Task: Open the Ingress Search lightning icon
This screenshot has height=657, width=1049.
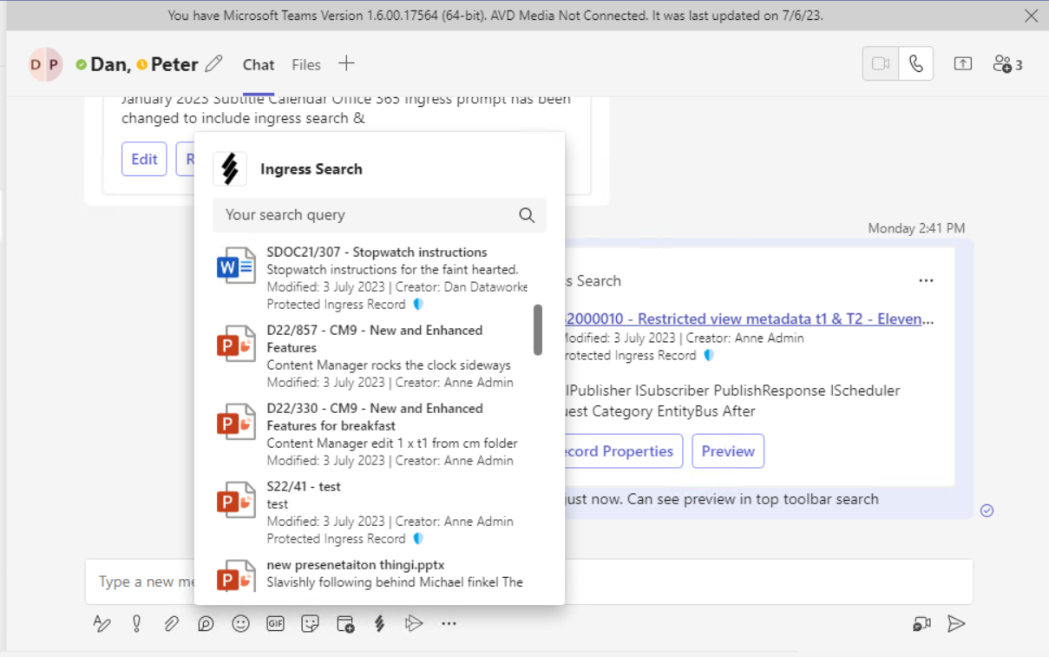Action: click(x=379, y=623)
